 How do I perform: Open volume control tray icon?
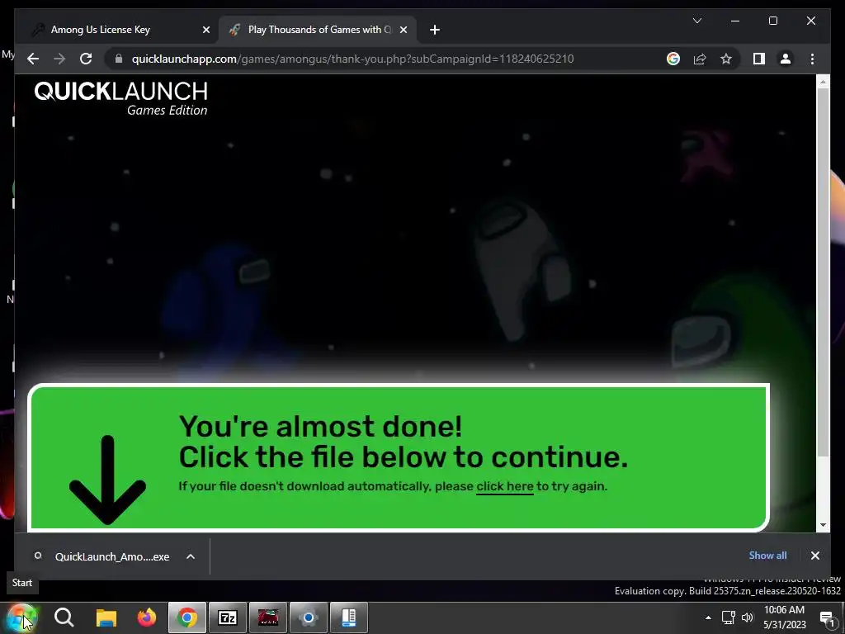[747, 617]
